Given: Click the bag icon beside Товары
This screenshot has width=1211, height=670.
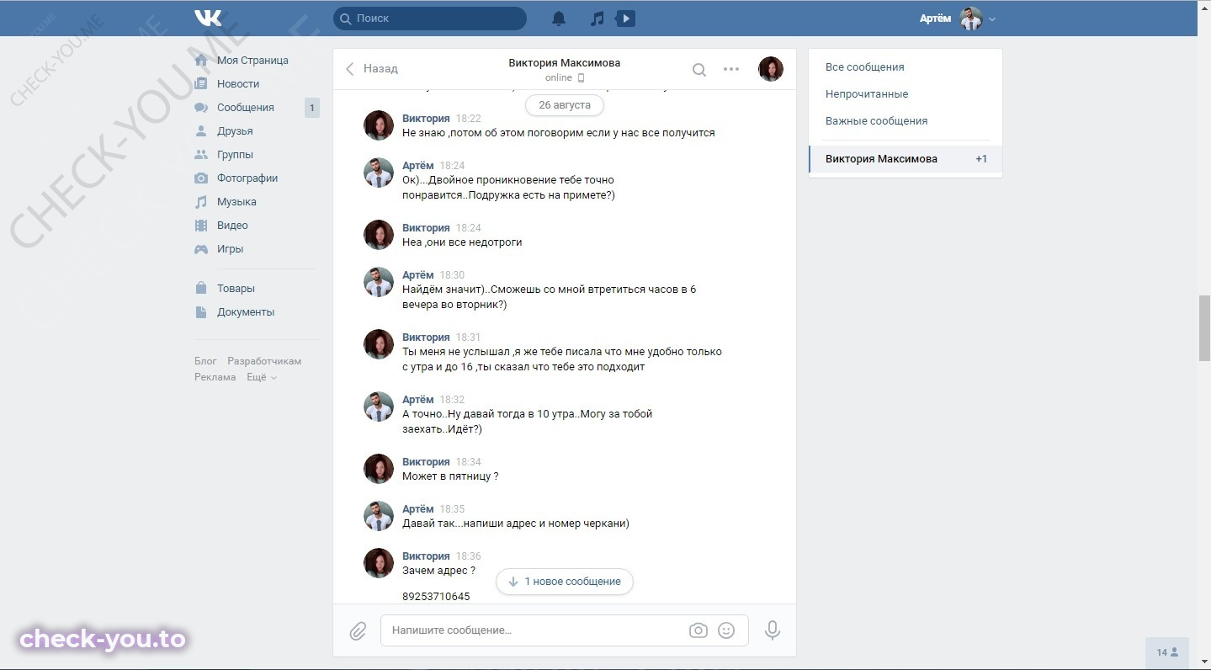Looking at the screenshot, I should point(201,289).
